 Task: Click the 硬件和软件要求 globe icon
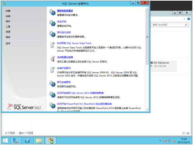[x=53, y=12]
